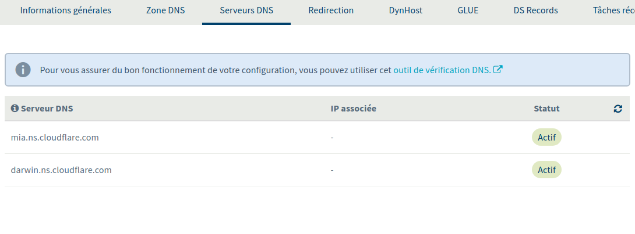The width and height of the screenshot is (635, 234).
Task: Click the Statut column header
Action: (546, 109)
